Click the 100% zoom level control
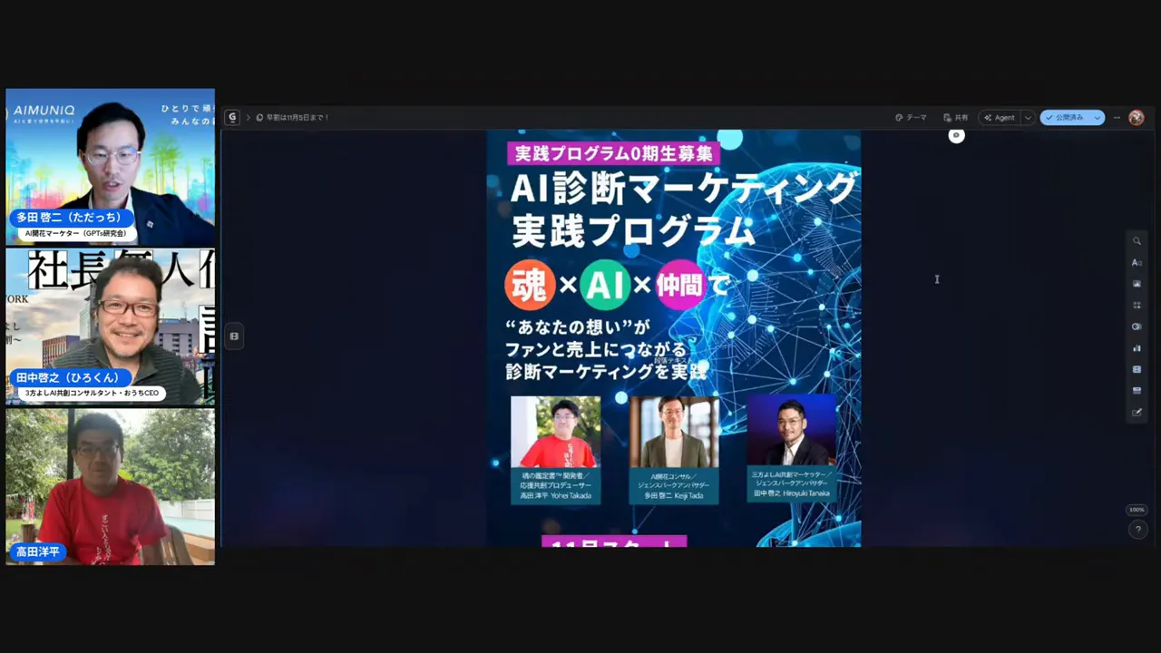 coord(1137,509)
